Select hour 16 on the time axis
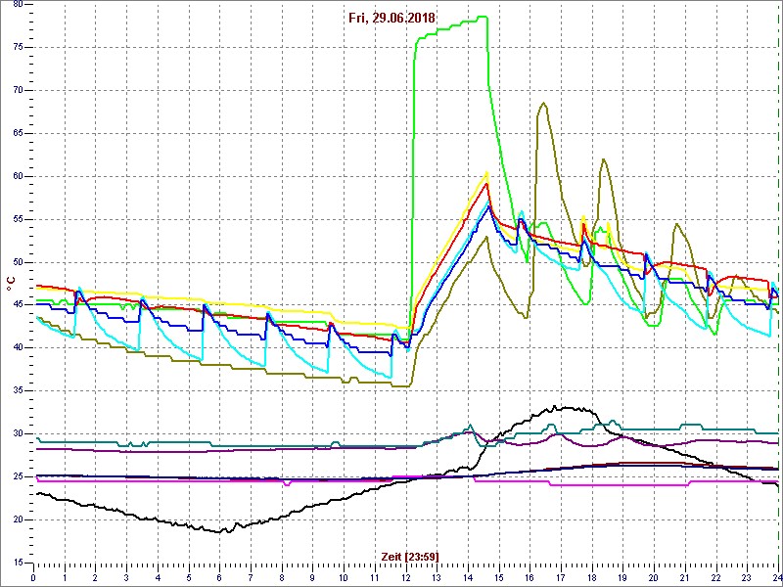The image size is (783, 587). point(530,577)
